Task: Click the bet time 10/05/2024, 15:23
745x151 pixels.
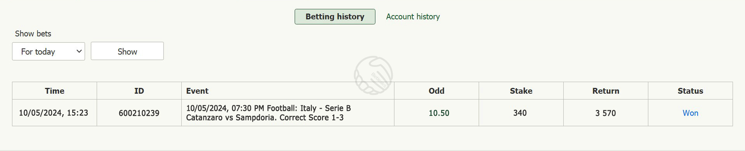Action: 54,113
